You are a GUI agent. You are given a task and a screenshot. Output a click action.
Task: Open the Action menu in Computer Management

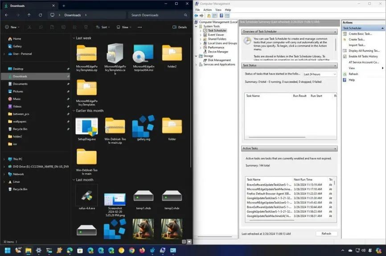[x=207, y=9]
